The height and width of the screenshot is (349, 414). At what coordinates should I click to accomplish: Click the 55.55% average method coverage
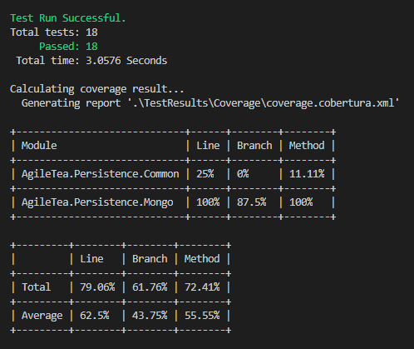point(202,316)
